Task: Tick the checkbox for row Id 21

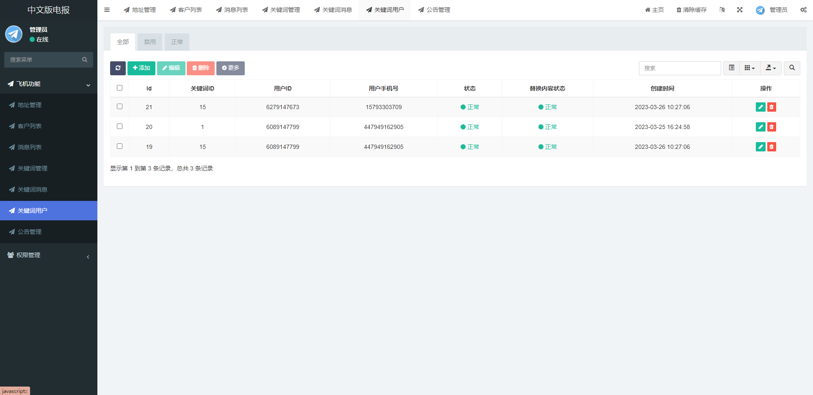Action: point(119,107)
